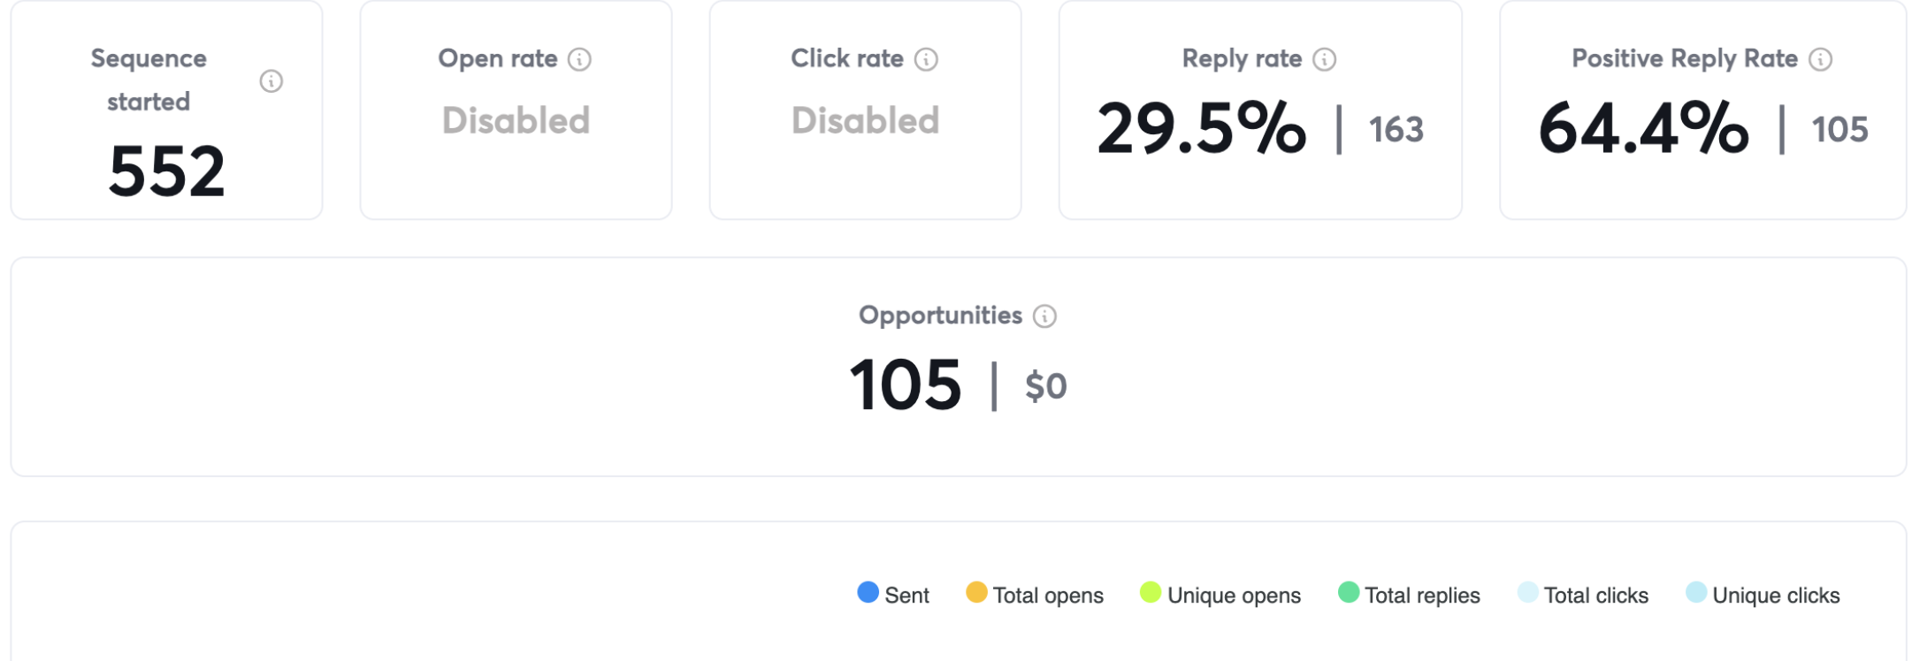Screen dimensions: 1912x661
Task: Click the 163 replies count
Action: pos(1396,130)
